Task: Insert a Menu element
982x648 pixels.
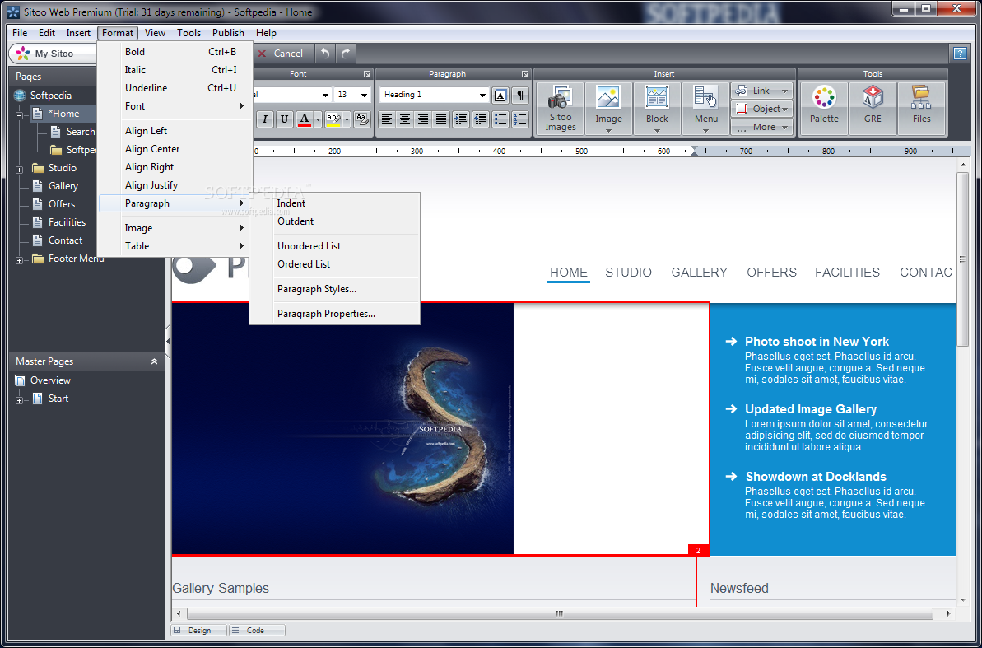Action: click(x=705, y=109)
